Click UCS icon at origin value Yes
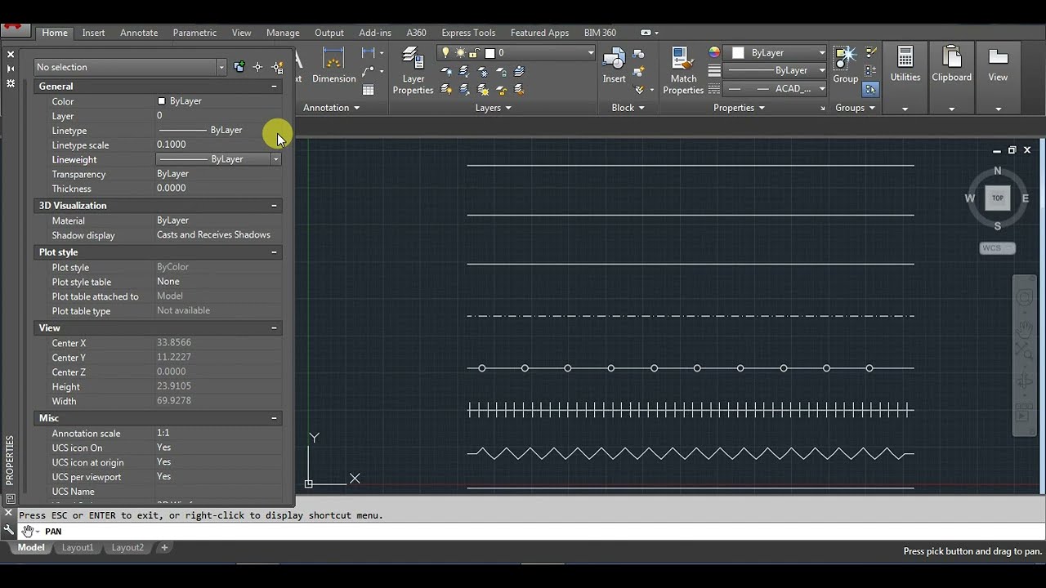The image size is (1046, 588). tap(163, 462)
